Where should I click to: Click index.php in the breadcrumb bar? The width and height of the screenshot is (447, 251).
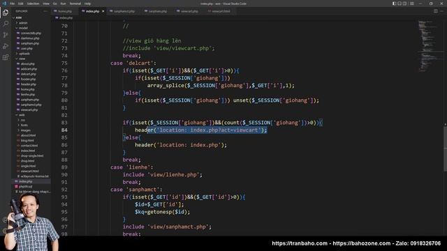(66, 17)
